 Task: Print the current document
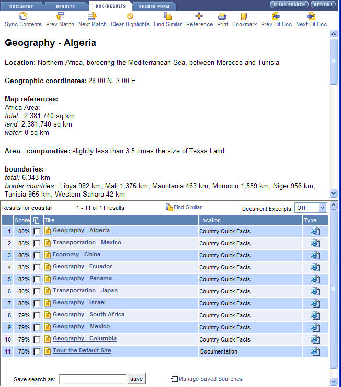click(222, 16)
